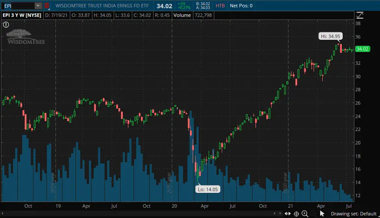Image resolution: width=380 pixels, height=218 pixels.
Task: Click the expand/compress time axis icon
Action: click(x=288, y=213)
